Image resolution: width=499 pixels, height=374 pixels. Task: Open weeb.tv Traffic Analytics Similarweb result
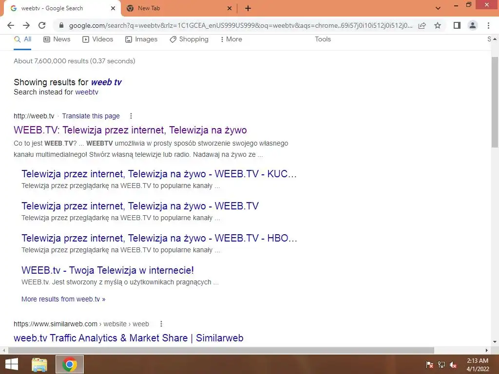129,338
